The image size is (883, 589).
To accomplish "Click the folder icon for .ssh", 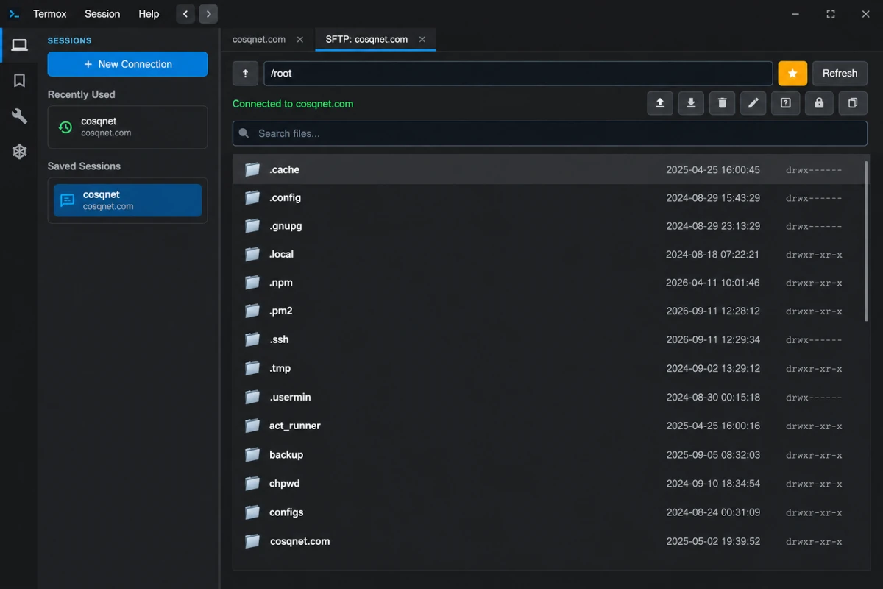I will coord(252,339).
